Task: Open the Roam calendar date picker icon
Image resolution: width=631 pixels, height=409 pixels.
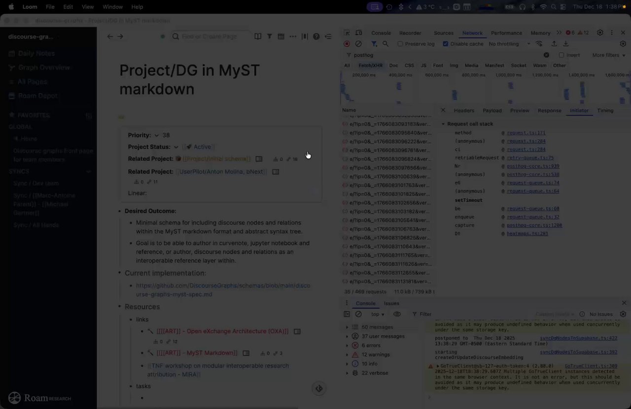Action: 281,36
